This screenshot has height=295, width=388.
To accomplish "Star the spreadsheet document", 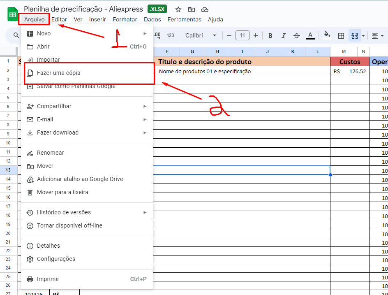I will click(x=178, y=9).
